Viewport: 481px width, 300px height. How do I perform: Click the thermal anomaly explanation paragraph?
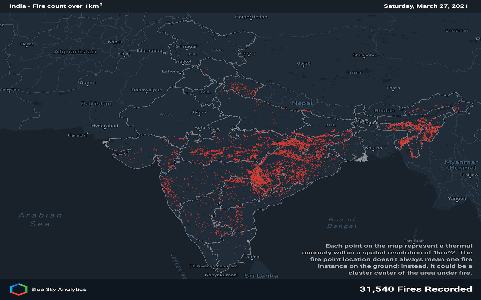tap(387, 259)
